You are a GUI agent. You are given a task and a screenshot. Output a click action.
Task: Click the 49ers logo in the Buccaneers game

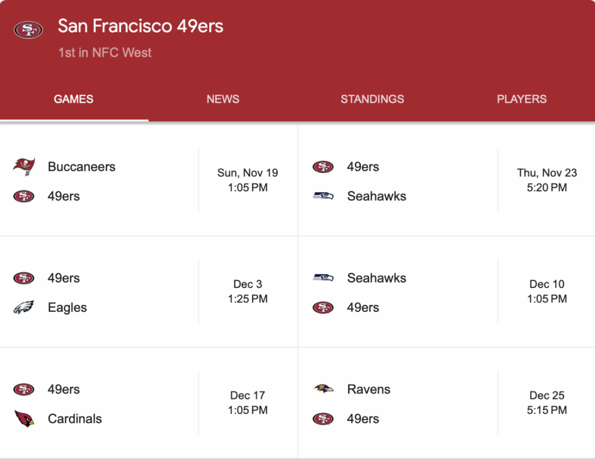(24, 196)
